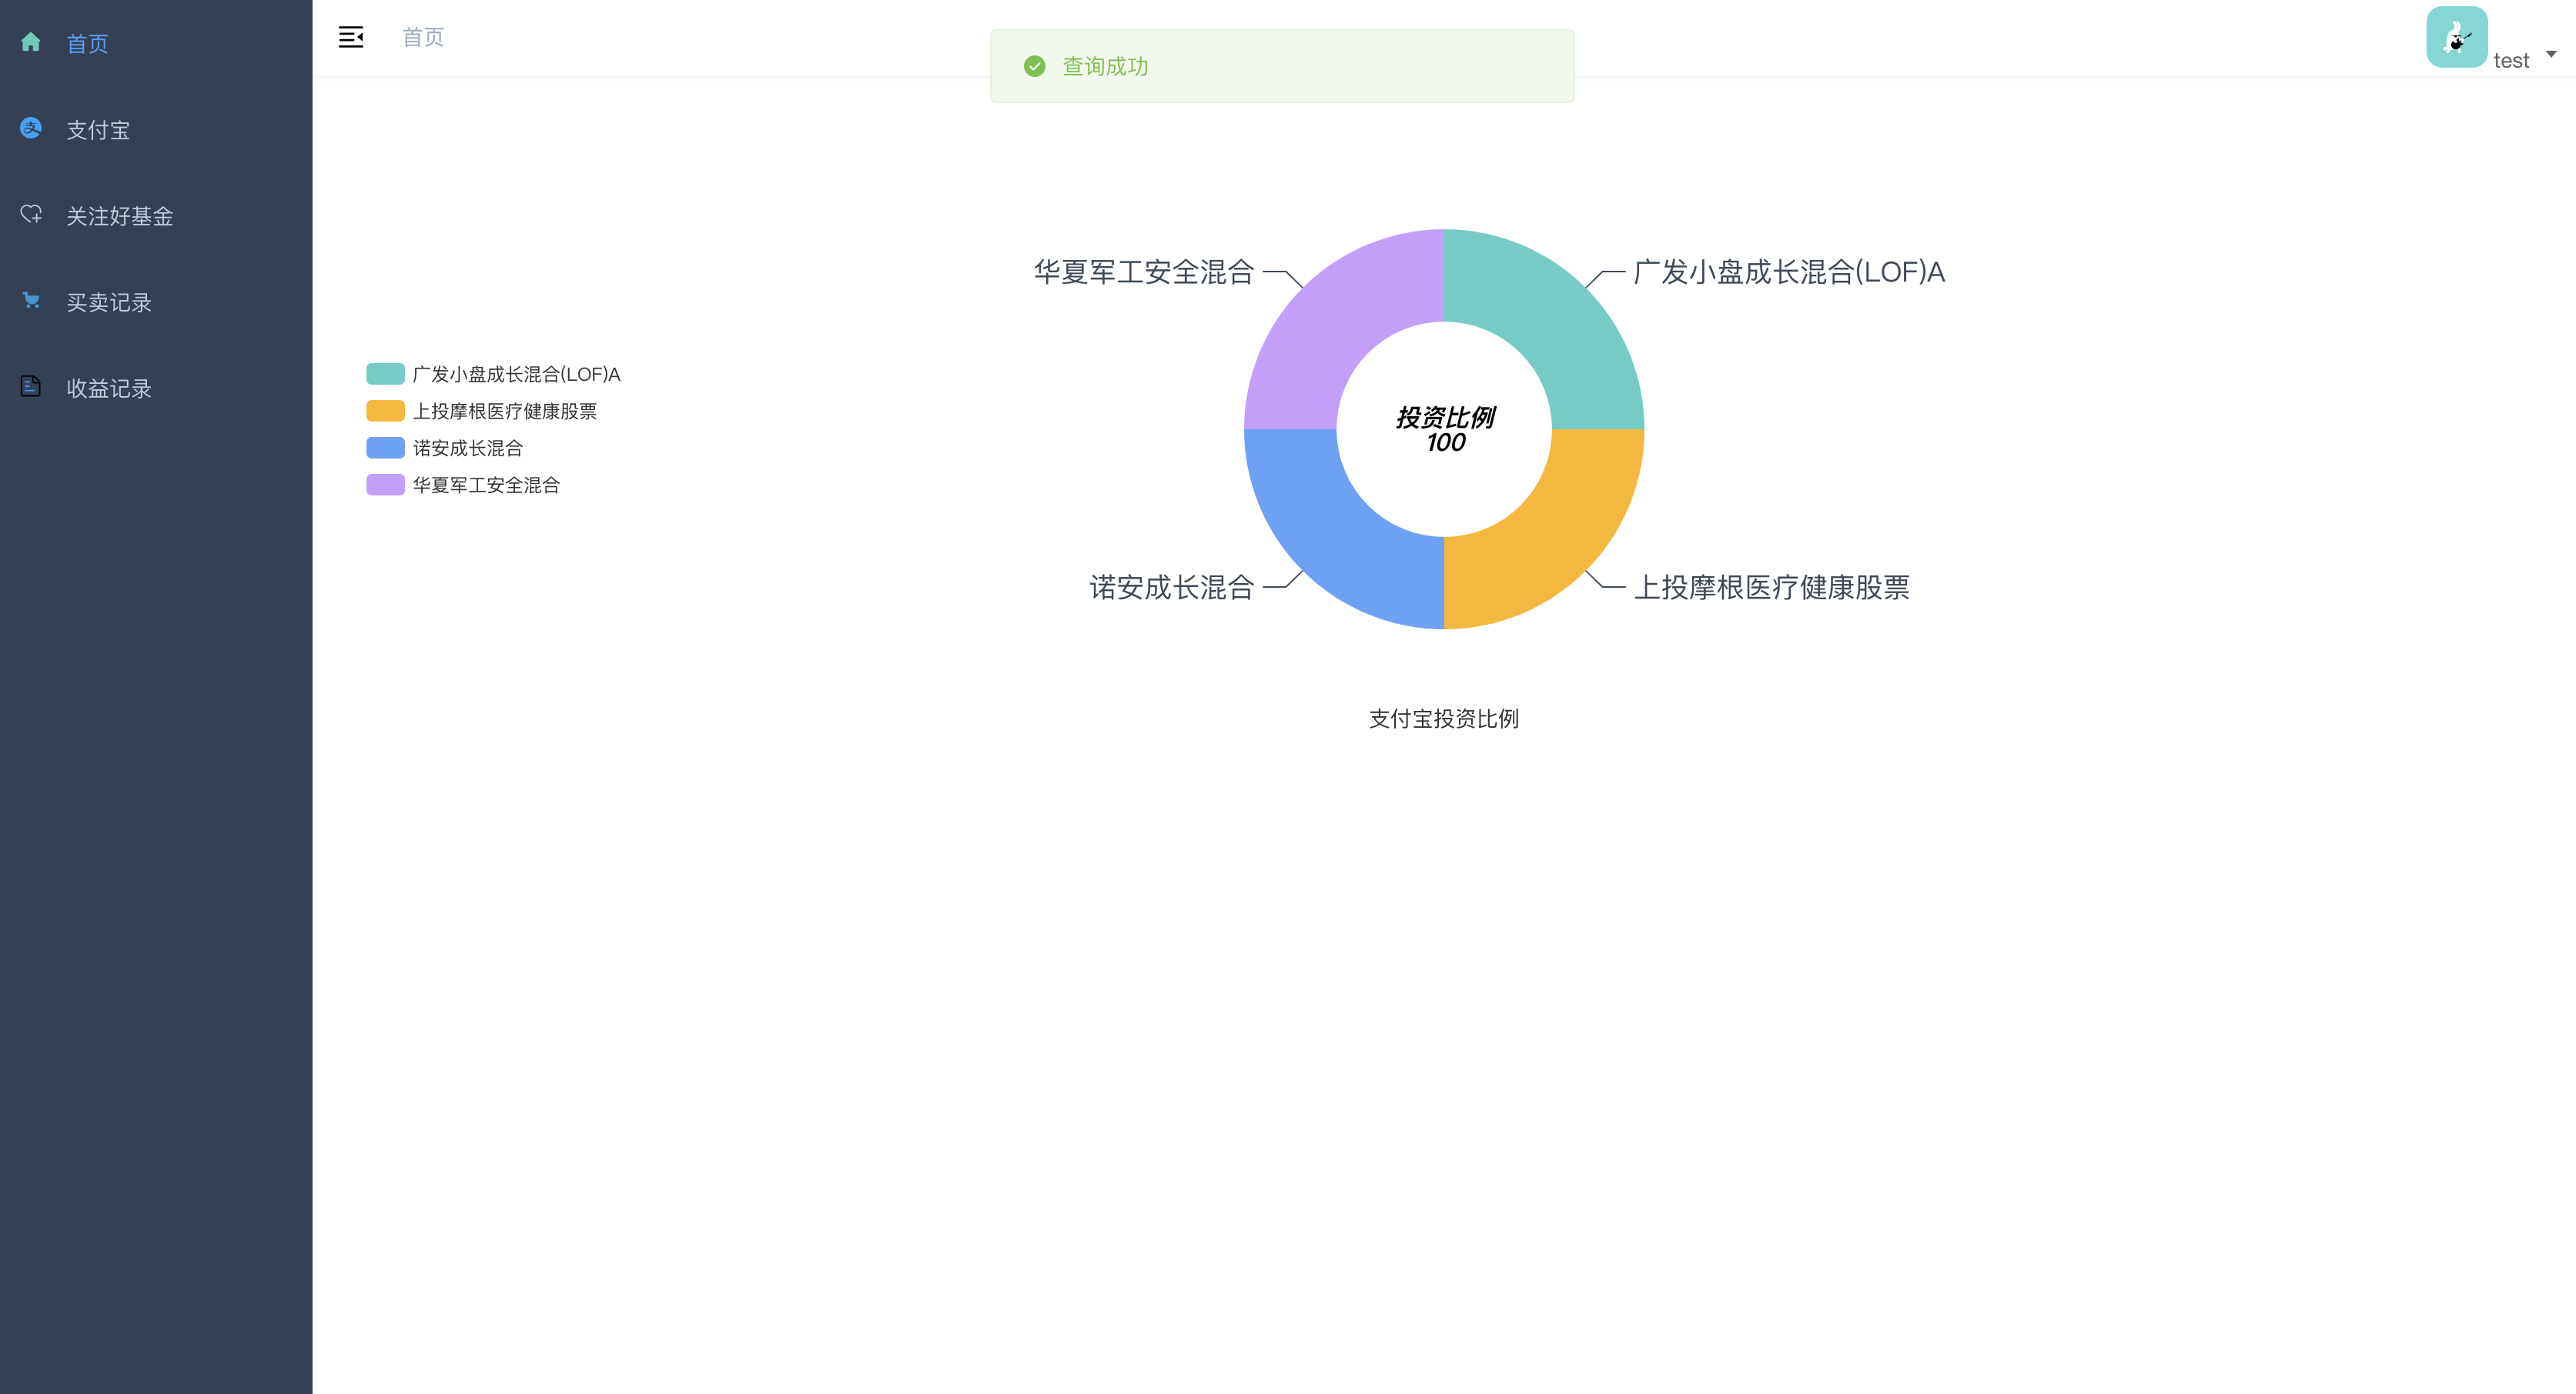Click the test username label
The image size is (2576, 1394).
(2511, 60)
